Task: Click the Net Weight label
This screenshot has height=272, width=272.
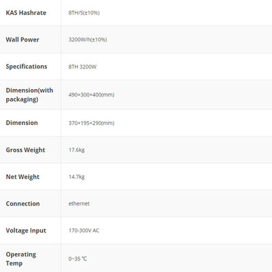Action: (22, 177)
